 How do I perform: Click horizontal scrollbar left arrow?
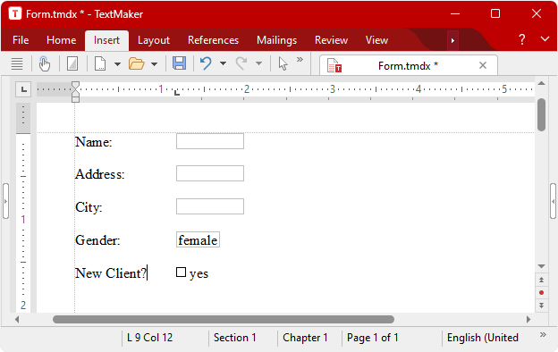coord(17,319)
